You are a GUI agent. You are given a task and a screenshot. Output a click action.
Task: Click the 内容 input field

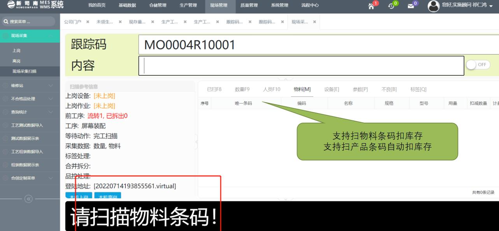[x=301, y=66]
